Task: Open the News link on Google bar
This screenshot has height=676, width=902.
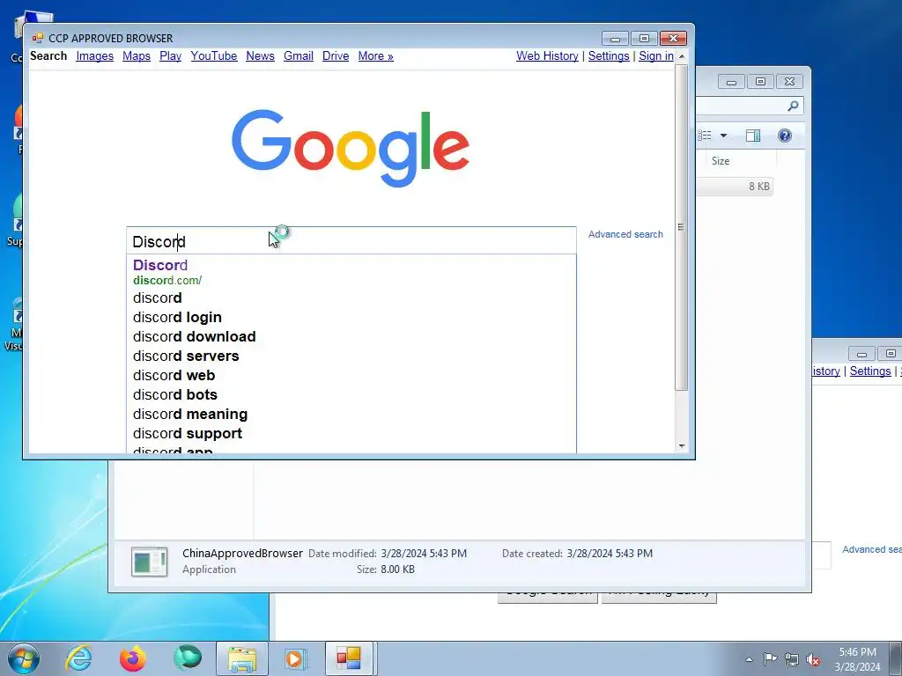Action: tap(260, 55)
